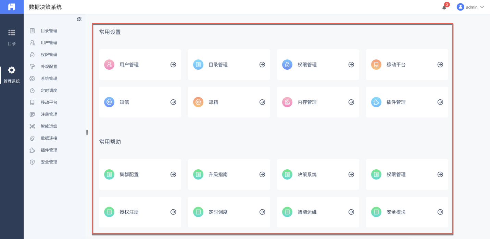Click the blue 短信 gear card icon
The image size is (490, 239).
109,102
